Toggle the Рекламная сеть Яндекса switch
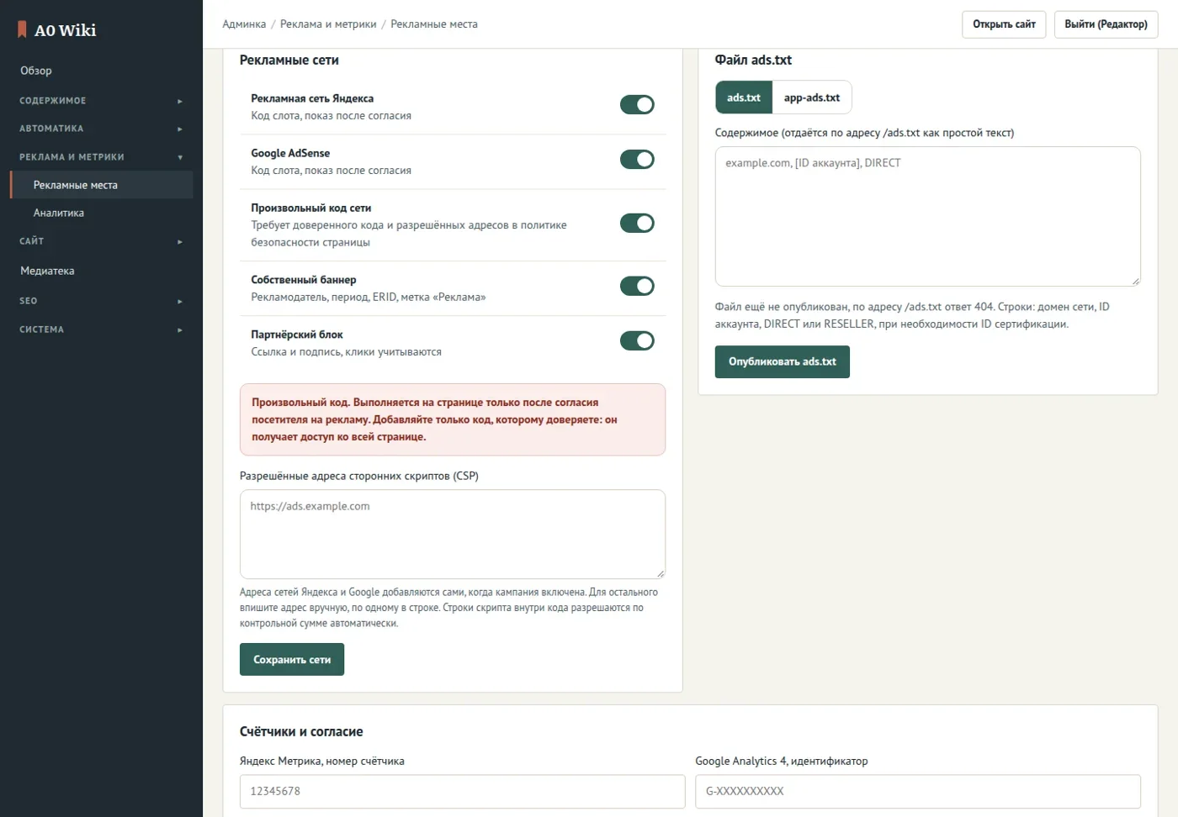 [637, 104]
